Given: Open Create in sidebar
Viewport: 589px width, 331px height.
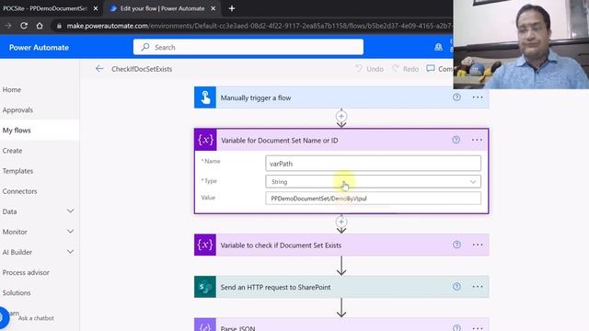Looking at the screenshot, I should 12,151.
